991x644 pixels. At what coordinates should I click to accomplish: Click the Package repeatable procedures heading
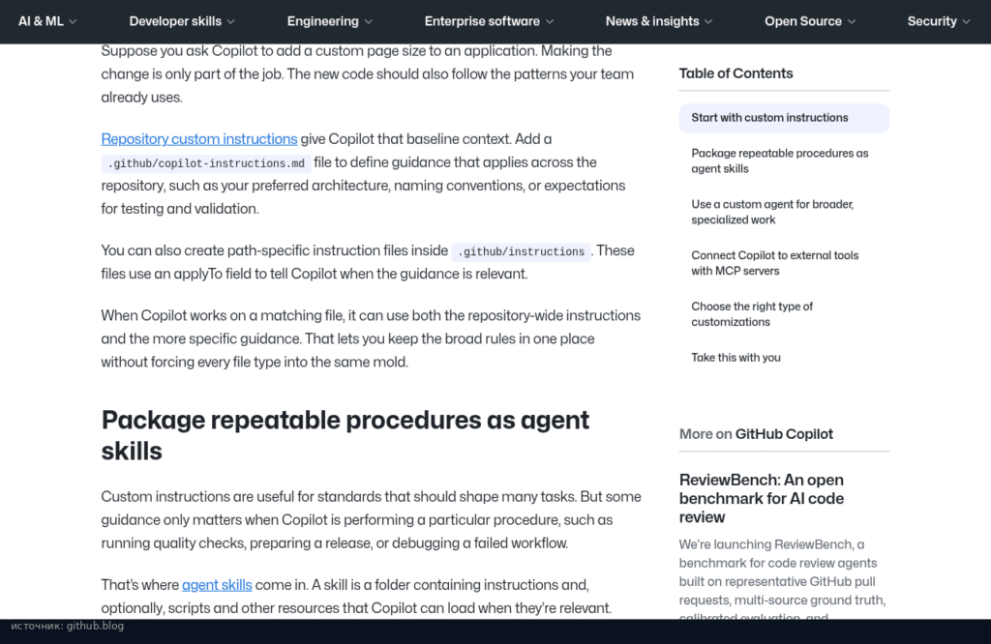pyautogui.click(x=345, y=436)
